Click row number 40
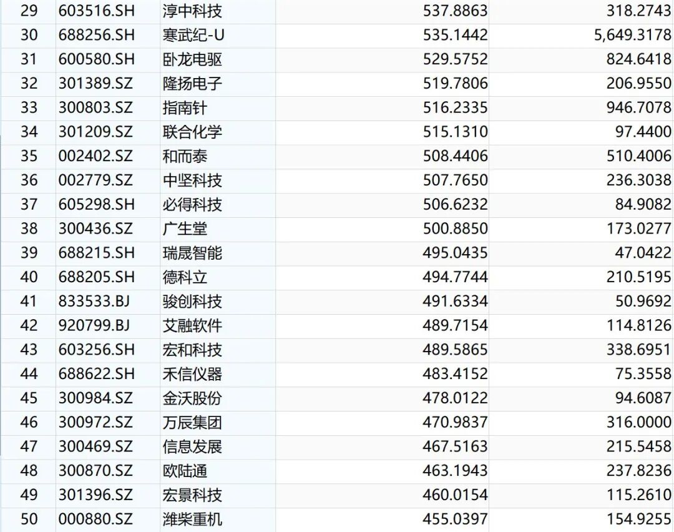This screenshot has width=674, height=532. click(x=29, y=277)
